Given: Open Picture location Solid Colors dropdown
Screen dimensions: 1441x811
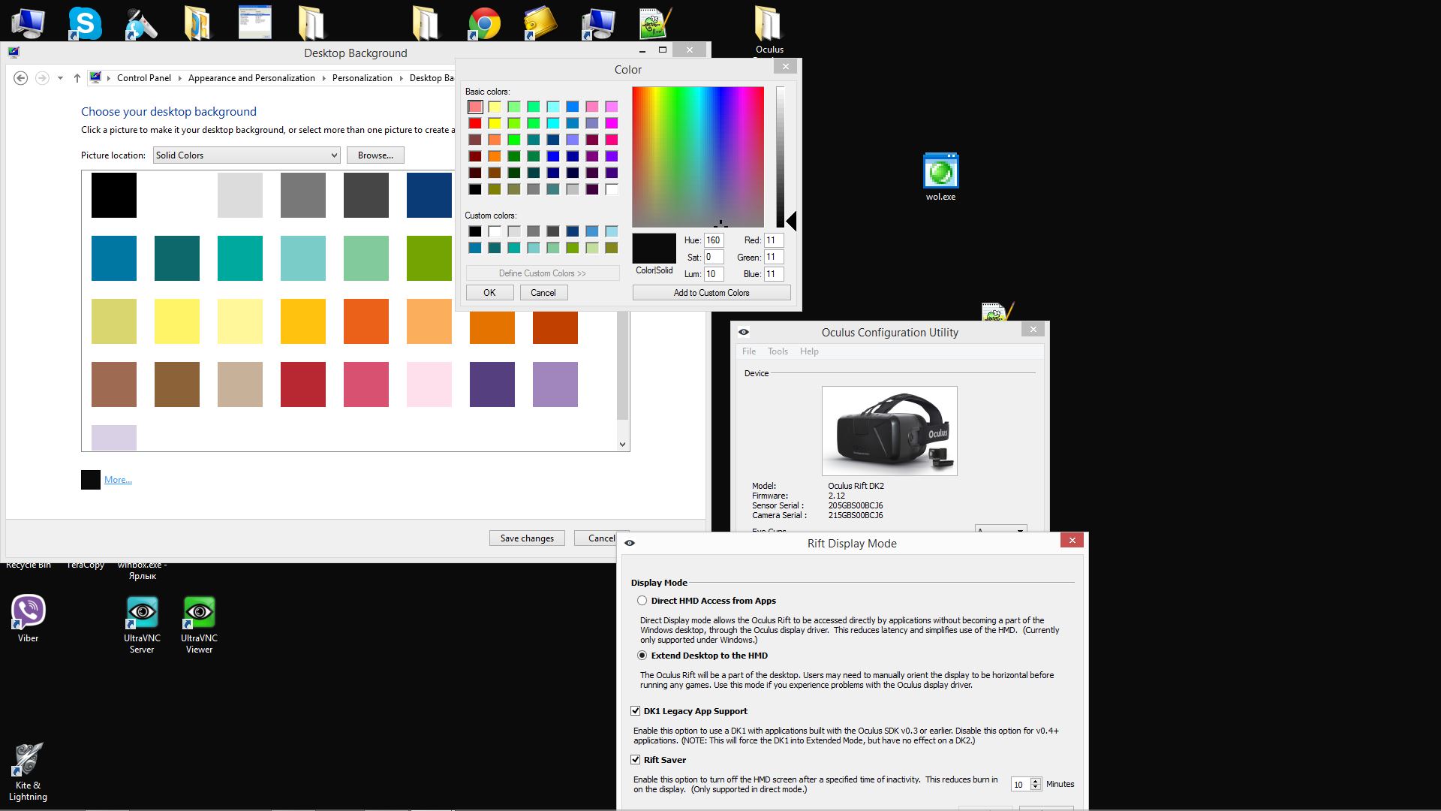Looking at the screenshot, I should click(247, 155).
